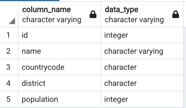Image resolution: width=186 pixels, height=108 pixels.
Task: Select the data_type column header
Action: [142, 14]
